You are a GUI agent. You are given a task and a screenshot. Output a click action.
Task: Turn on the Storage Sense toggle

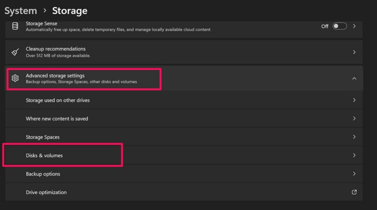point(339,26)
